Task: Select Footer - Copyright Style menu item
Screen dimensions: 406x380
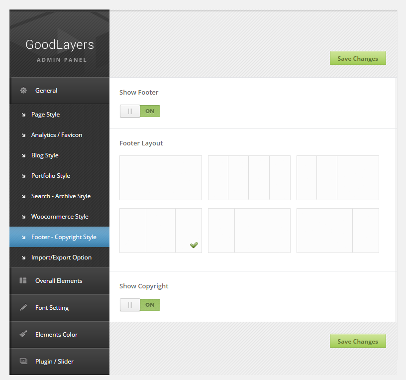Action: coord(60,237)
